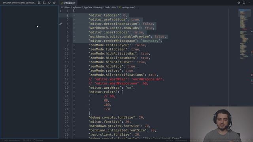Click "editor.useTabStops" key text

pos(108,19)
